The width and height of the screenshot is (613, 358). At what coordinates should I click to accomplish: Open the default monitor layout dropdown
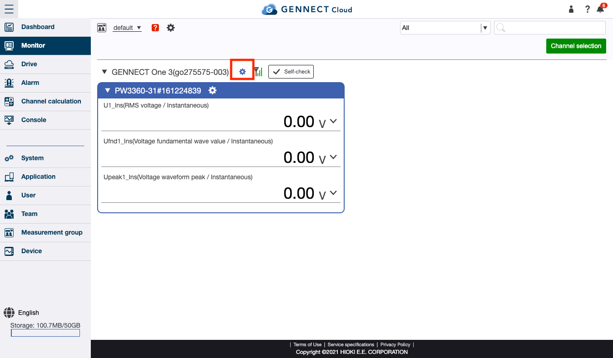click(127, 28)
